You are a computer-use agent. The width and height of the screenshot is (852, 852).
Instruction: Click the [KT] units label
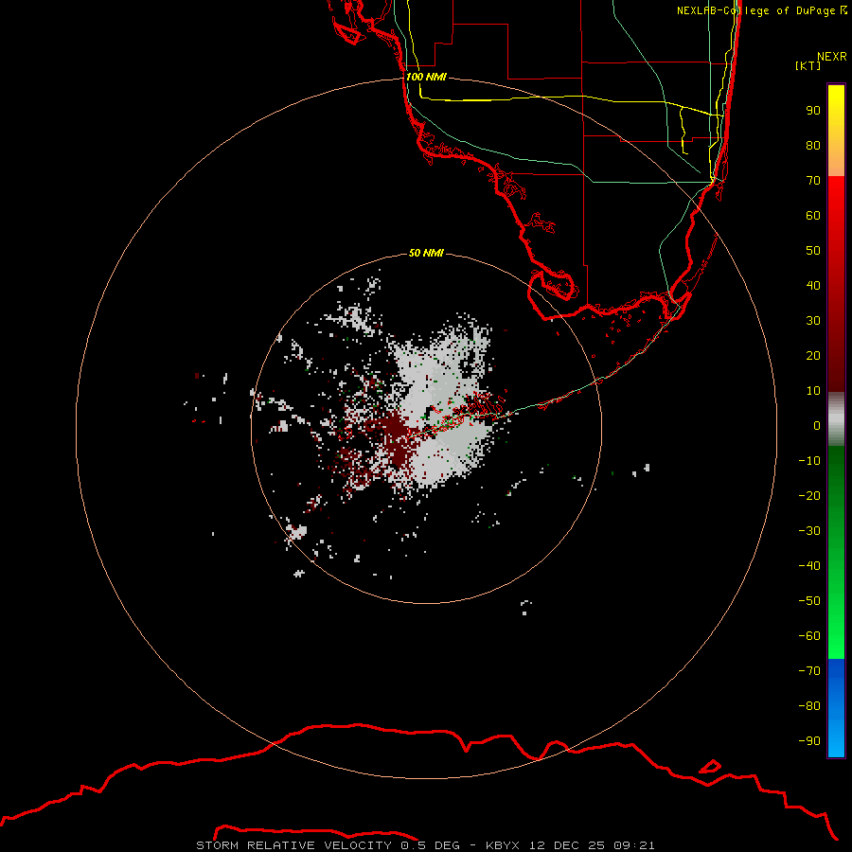pyautogui.click(x=808, y=65)
